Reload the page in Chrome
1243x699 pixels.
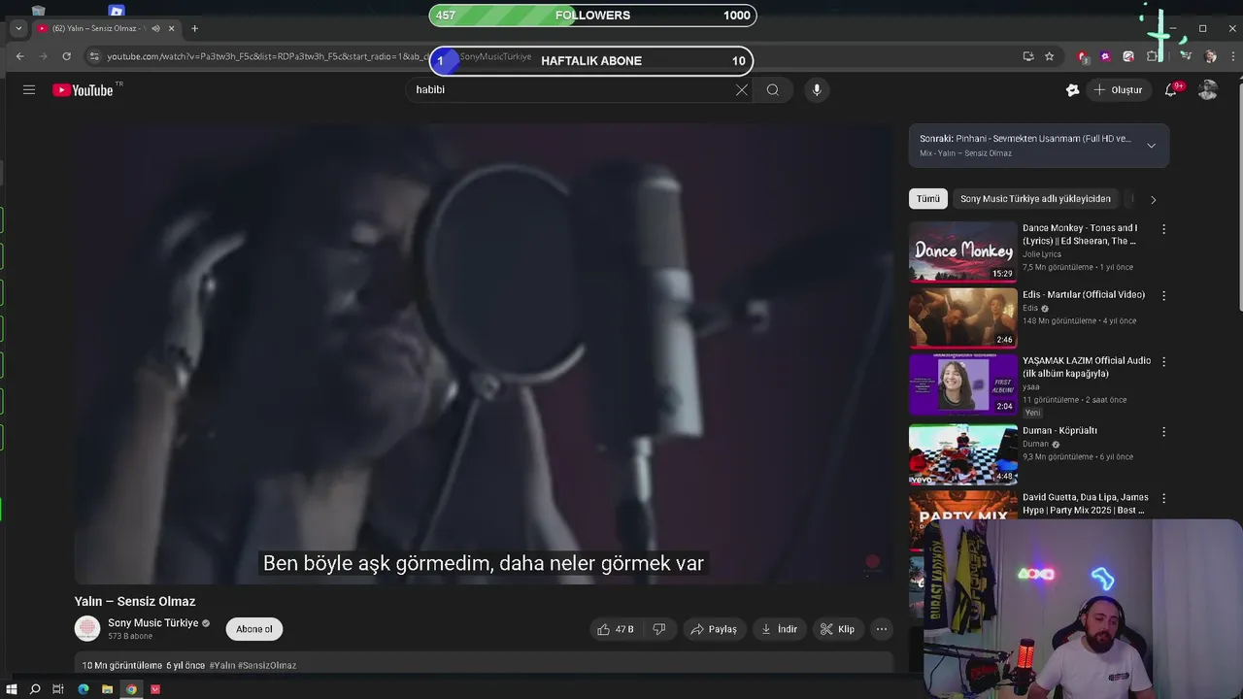pyautogui.click(x=66, y=56)
